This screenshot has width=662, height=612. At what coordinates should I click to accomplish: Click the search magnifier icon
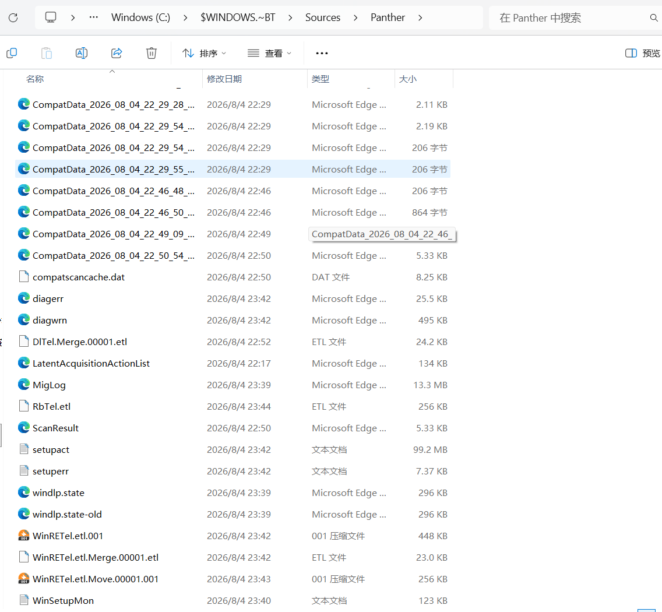click(x=654, y=17)
